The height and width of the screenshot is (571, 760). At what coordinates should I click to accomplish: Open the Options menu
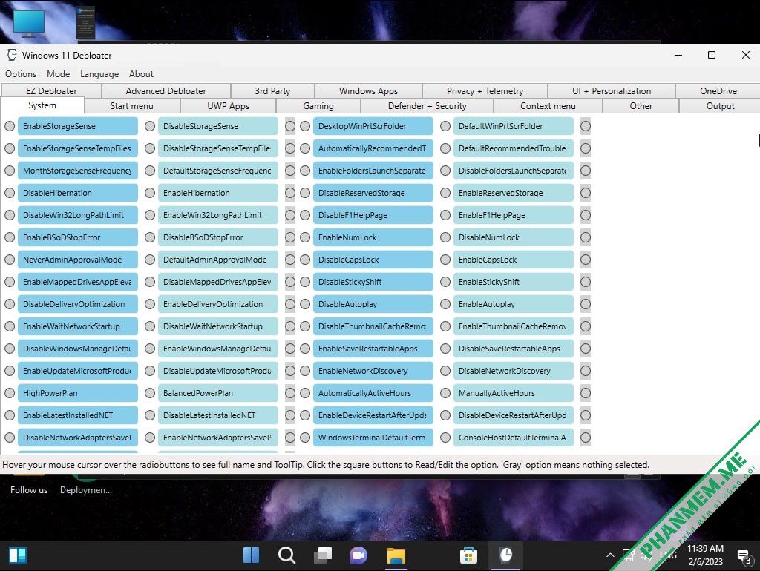[x=21, y=74]
